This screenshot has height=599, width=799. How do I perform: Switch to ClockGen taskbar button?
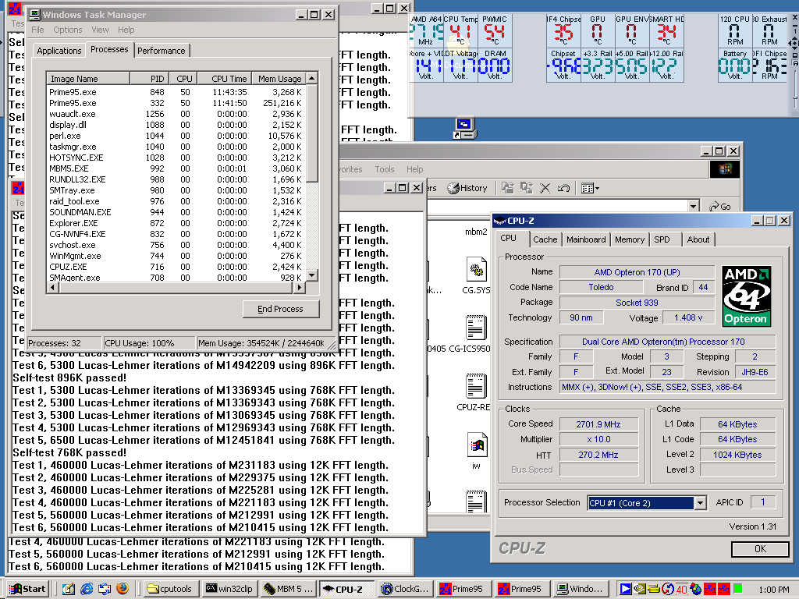click(x=406, y=589)
